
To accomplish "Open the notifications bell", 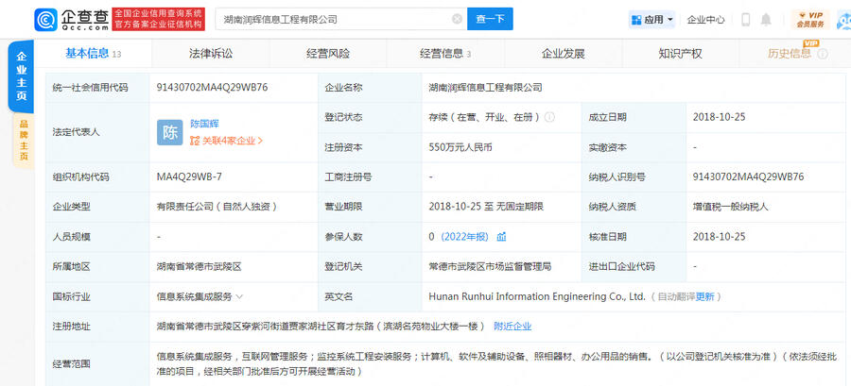I will (766, 20).
